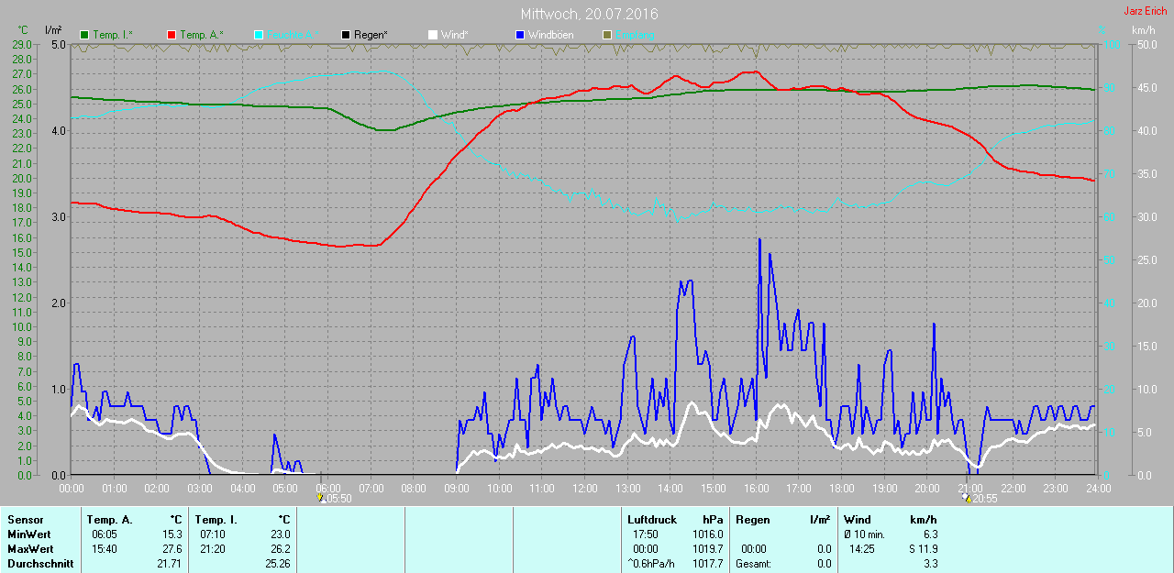Image resolution: width=1174 pixels, height=573 pixels.
Task: Click the '20:55' sunset time label
Action: pyautogui.click(x=984, y=499)
